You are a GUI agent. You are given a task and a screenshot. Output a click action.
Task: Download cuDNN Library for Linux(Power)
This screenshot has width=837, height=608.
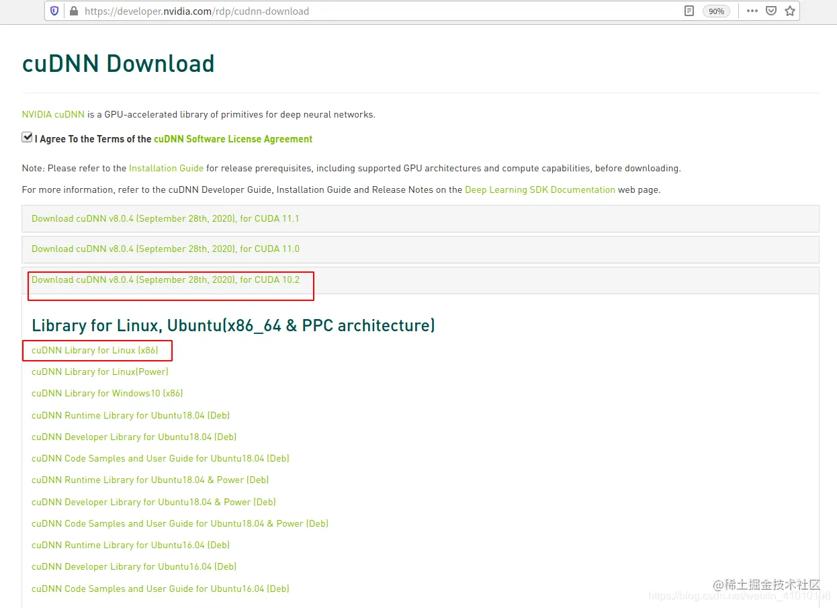[100, 372]
